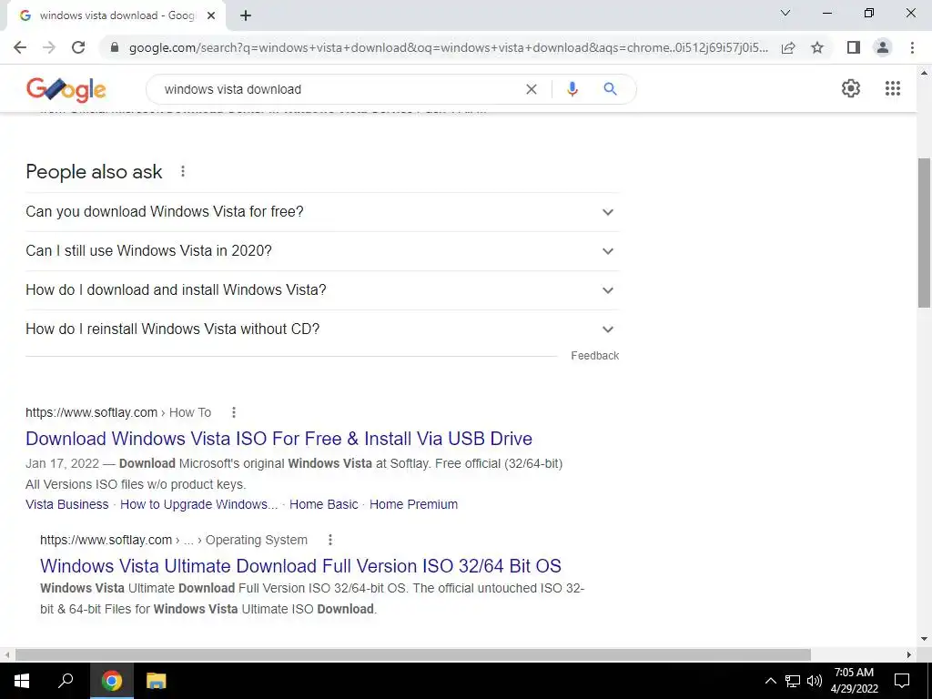The image size is (932, 699).
Task: Expand Can I still use Windows Vista in 2020
Action: (x=322, y=251)
